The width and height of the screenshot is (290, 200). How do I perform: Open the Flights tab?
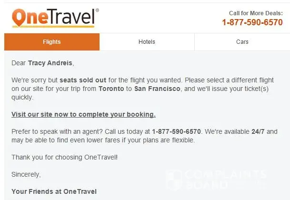[52, 42]
